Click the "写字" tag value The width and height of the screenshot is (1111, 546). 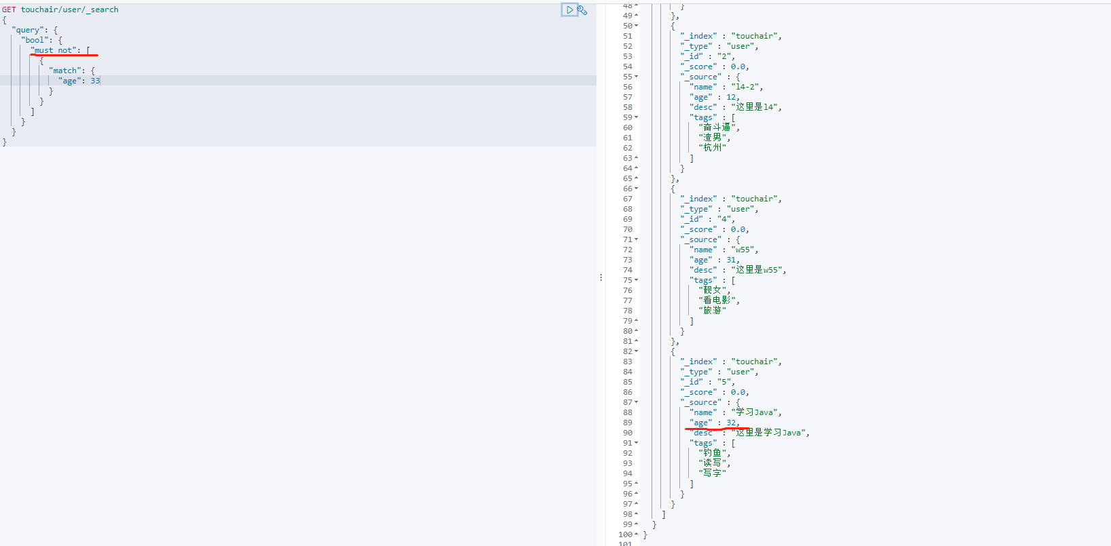(x=712, y=473)
